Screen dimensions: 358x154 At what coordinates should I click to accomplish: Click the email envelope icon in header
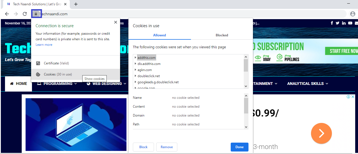tap(356, 23)
